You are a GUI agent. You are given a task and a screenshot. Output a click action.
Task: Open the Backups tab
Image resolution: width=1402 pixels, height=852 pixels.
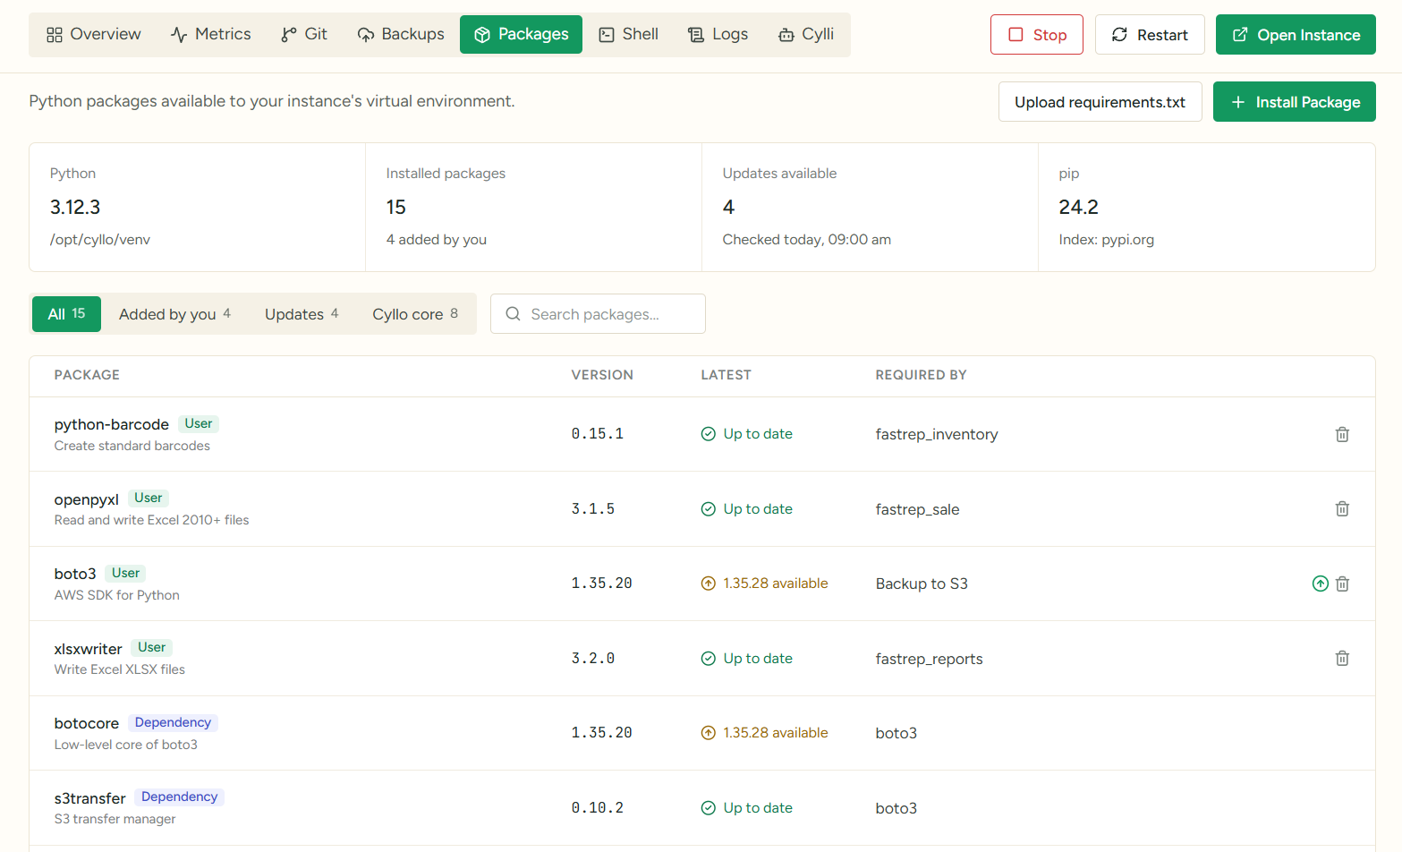point(401,35)
